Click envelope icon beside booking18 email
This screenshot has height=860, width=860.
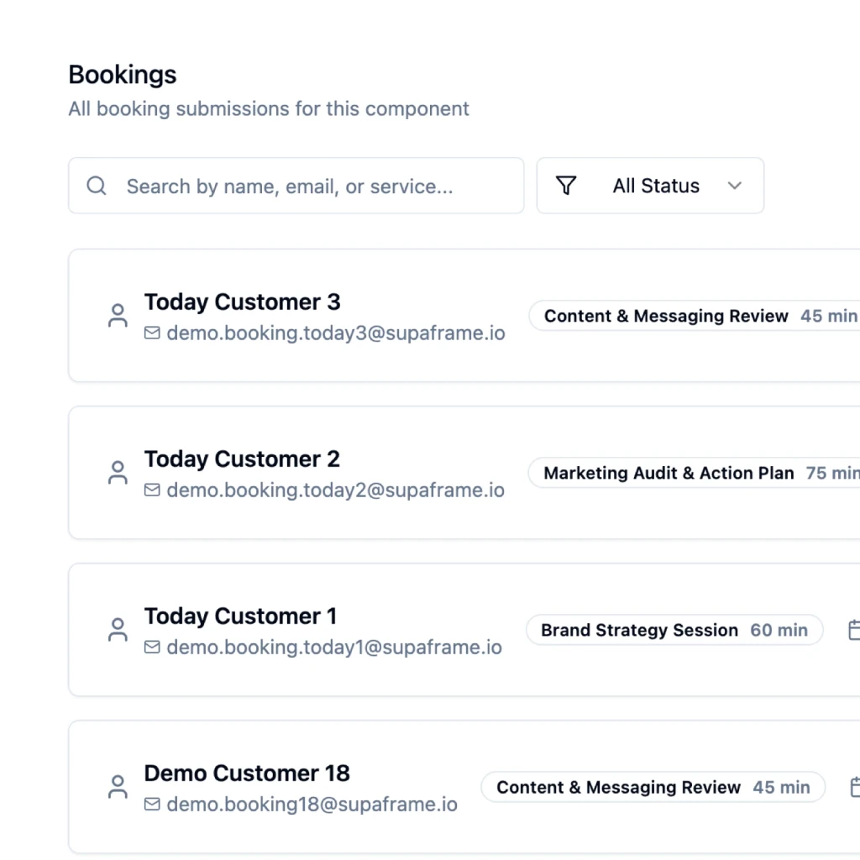[152, 804]
